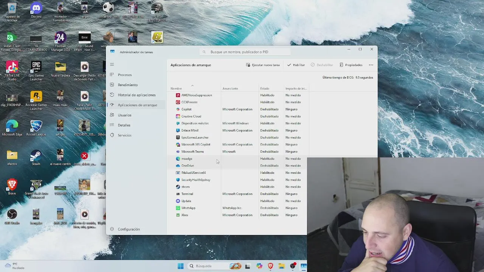
Task: Open the Windows Start menu
Action: (x=180, y=266)
